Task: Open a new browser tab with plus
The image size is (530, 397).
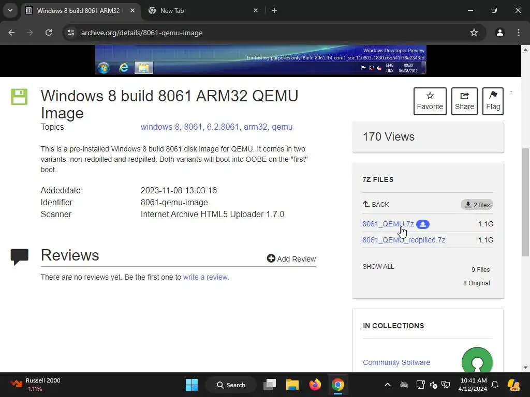Action: [274, 10]
